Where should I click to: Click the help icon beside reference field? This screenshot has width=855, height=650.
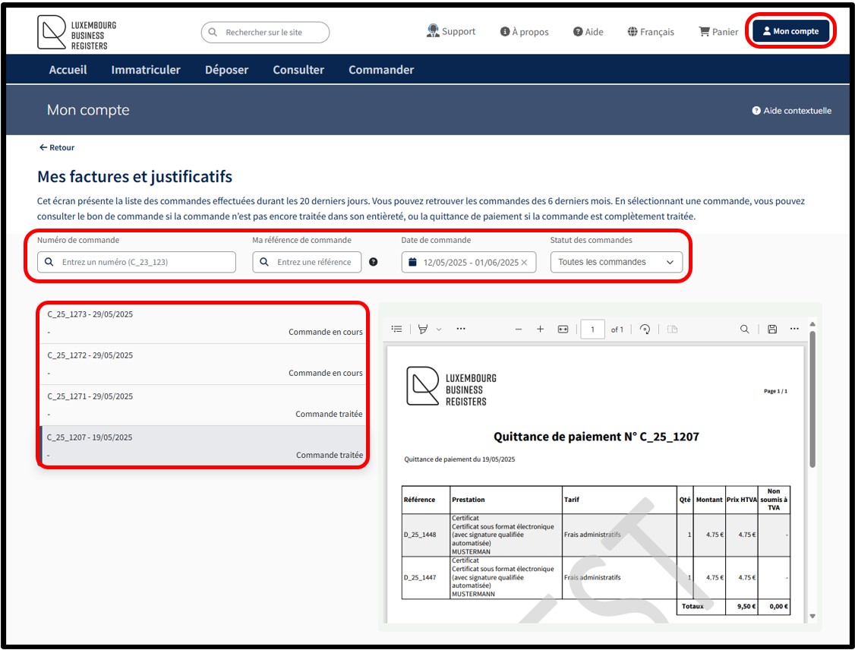coord(373,262)
